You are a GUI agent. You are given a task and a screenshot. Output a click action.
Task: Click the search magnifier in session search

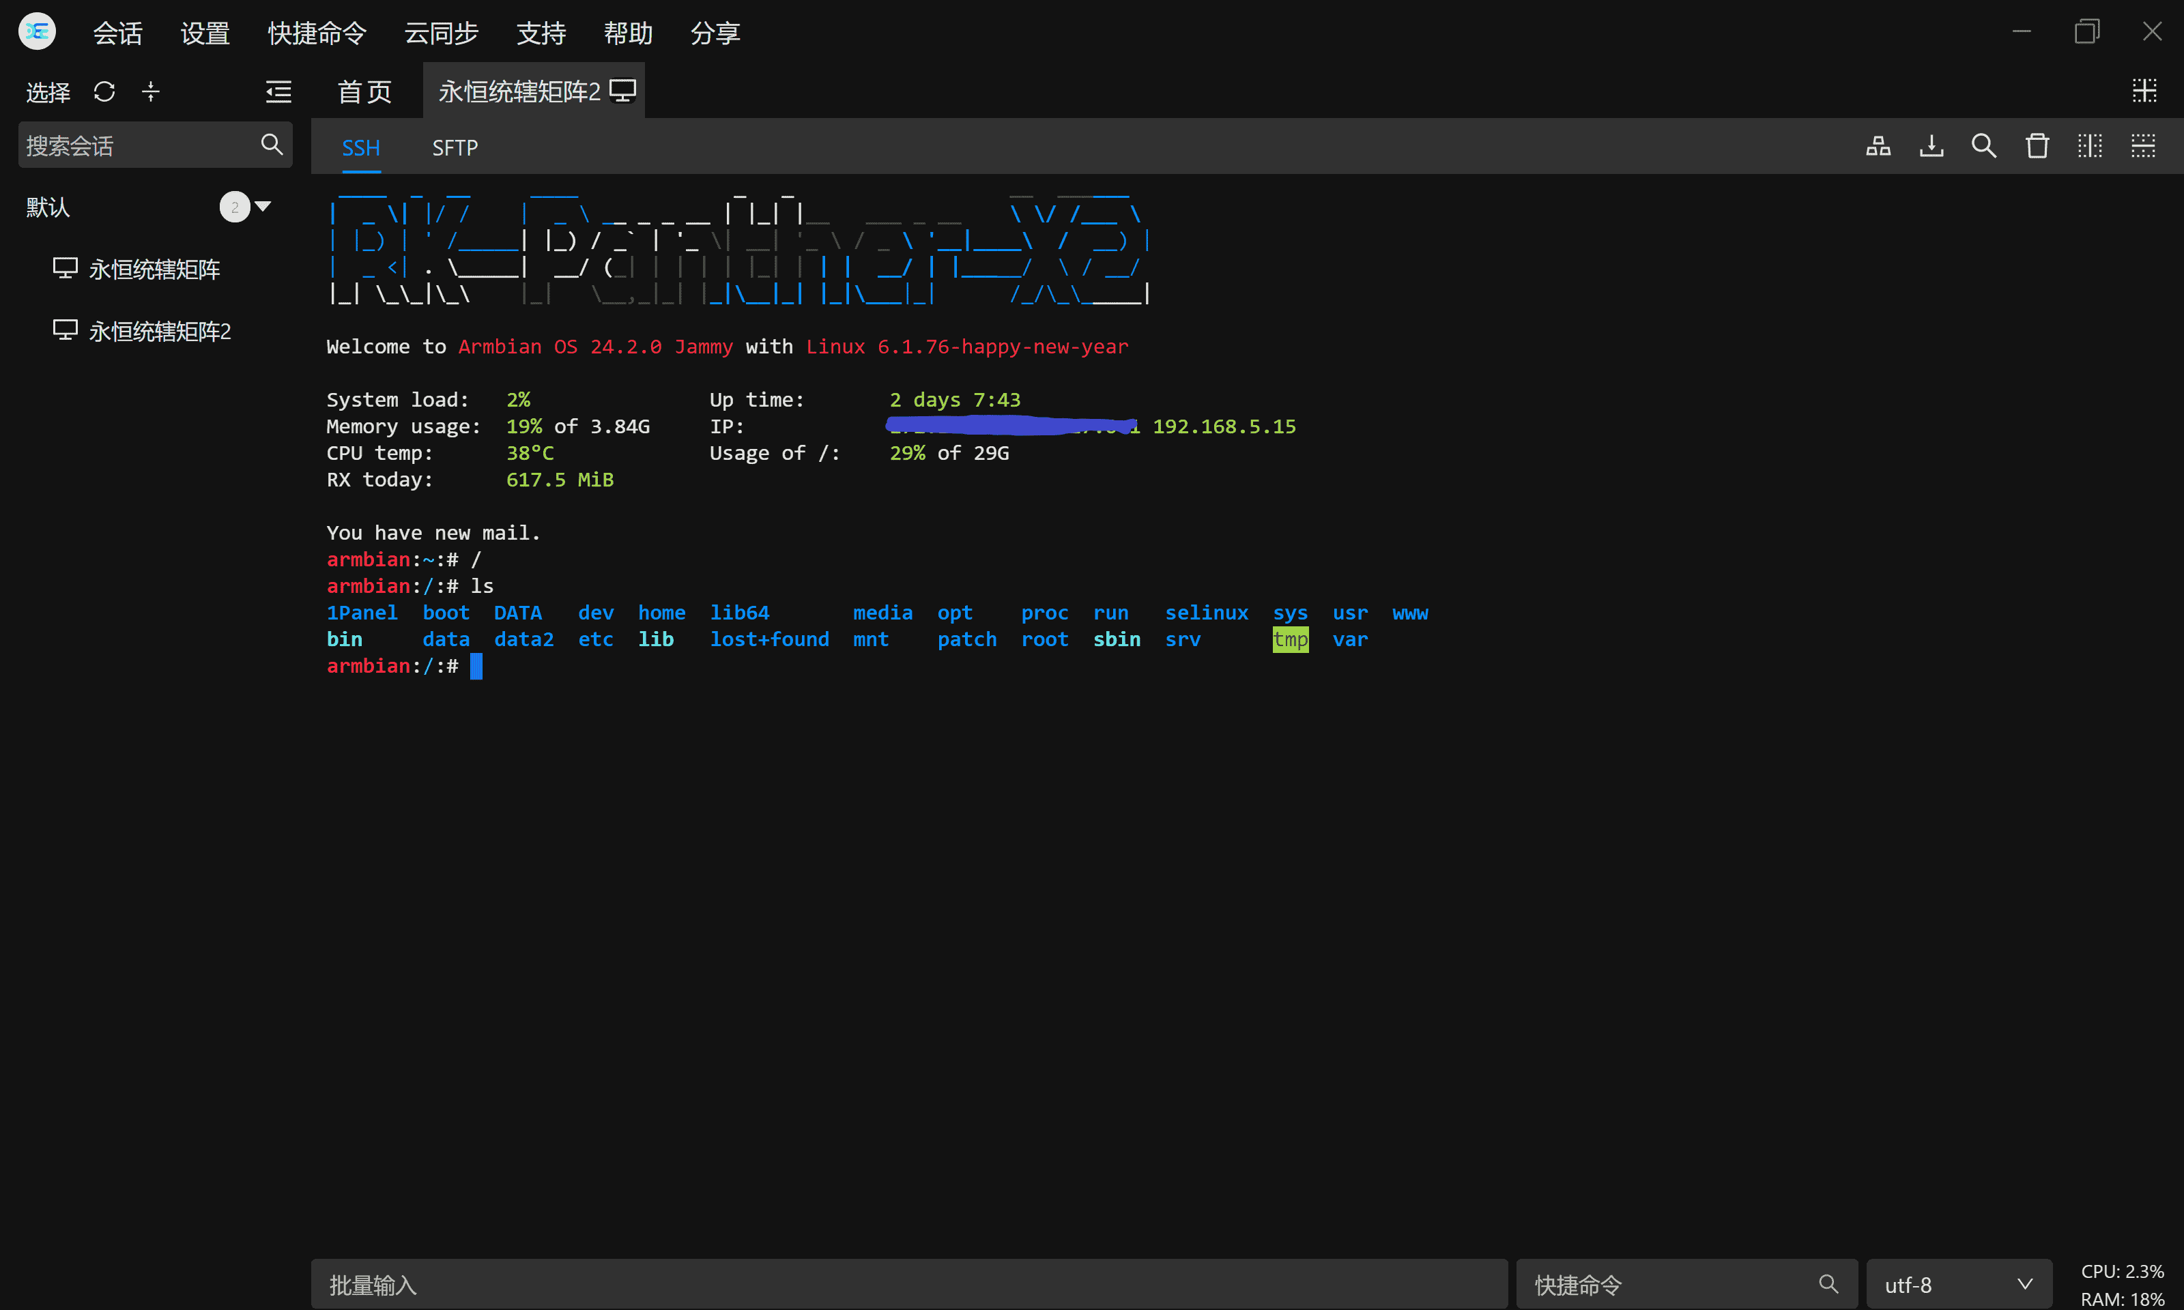click(x=272, y=144)
